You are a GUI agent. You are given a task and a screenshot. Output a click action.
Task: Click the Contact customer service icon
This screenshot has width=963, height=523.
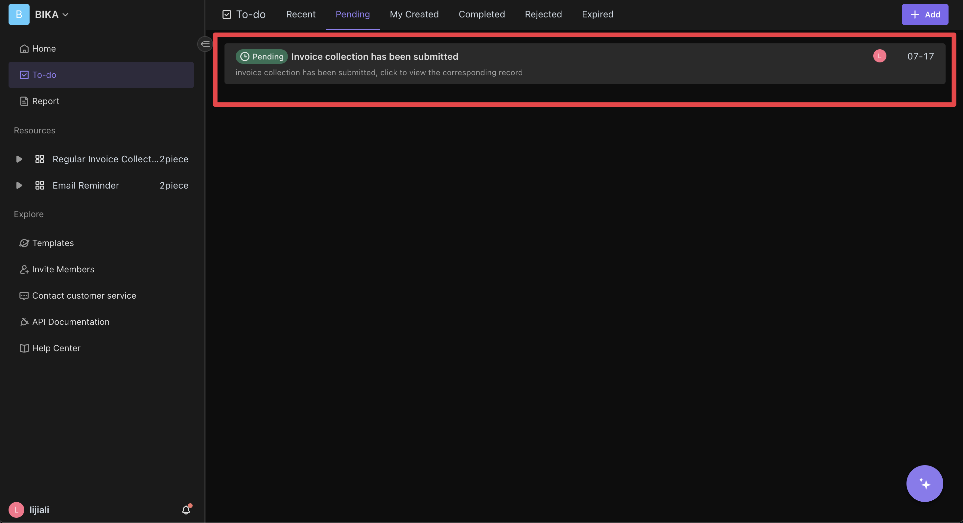(x=23, y=296)
